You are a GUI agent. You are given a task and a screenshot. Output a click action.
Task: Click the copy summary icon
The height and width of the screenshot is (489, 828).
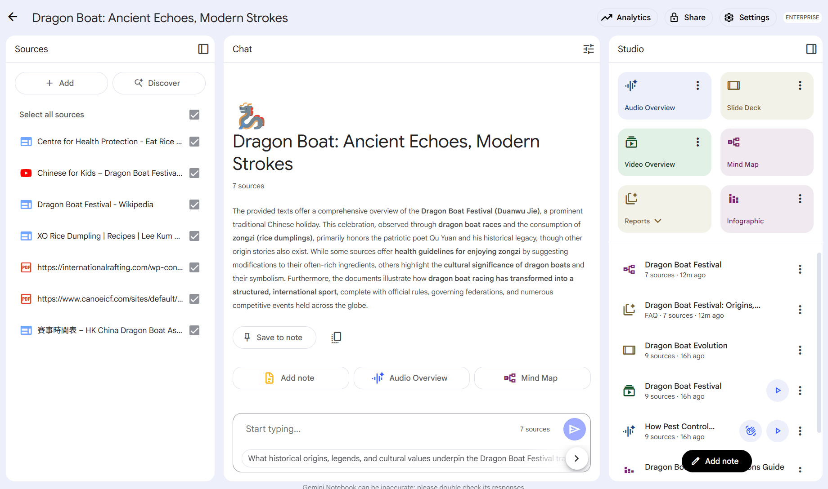coord(336,338)
